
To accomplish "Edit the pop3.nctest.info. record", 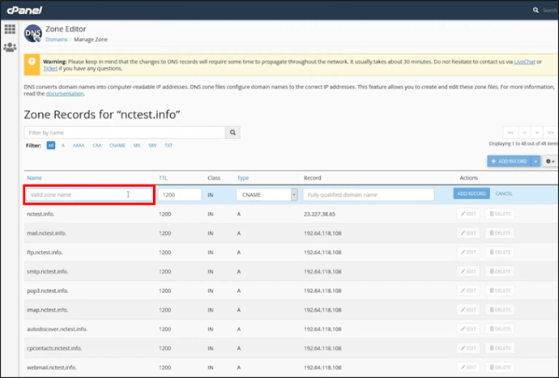I will click(468, 291).
